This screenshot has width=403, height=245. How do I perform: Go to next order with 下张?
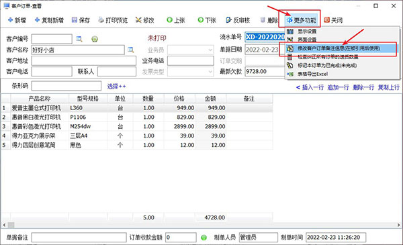[x=207, y=20]
